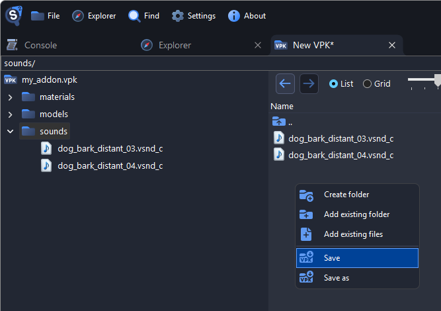This screenshot has height=311, width=441.
Task: Click the Create folder plus icon
Action: [306, 195]
